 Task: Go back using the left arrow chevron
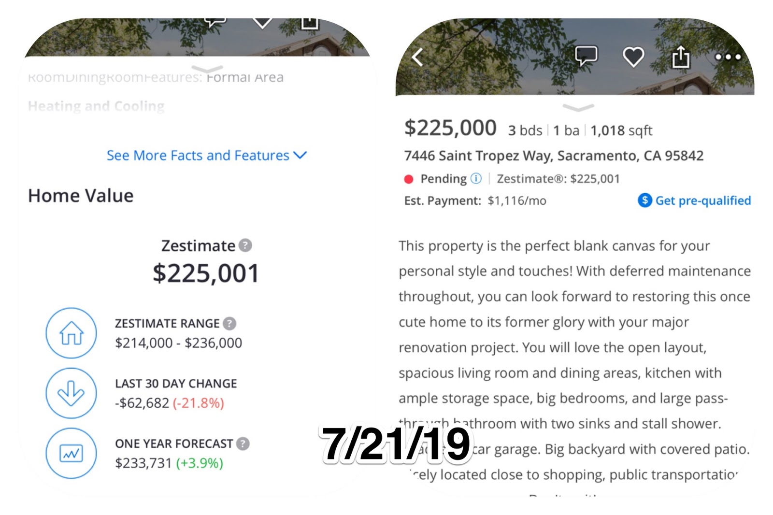click(416, 57)
